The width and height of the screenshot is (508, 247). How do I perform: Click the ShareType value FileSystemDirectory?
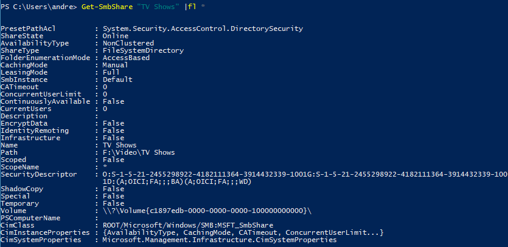pyautogui.click(x=143, y=50)
